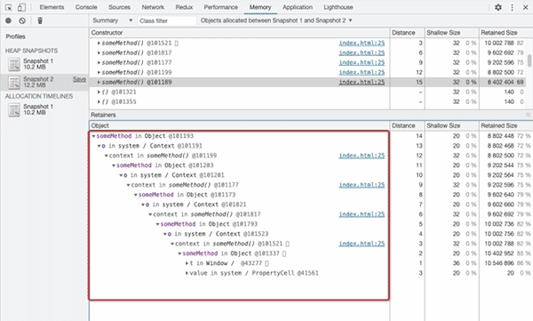Sort retainers by Retained Size header

pos(505,126)
